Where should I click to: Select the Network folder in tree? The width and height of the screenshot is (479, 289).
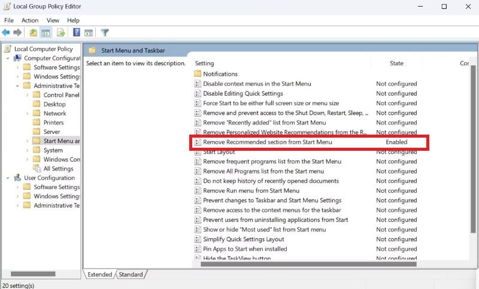pos(54,113)
